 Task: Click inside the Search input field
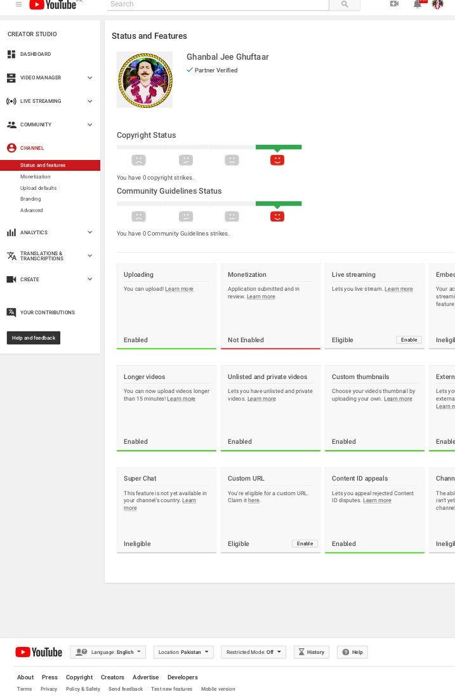(218, 4)
